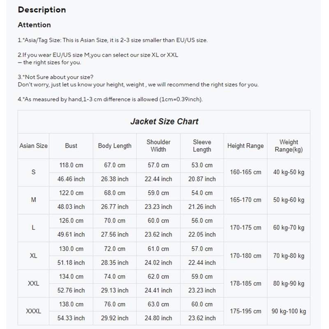Click the 118.0 cm bust cell

point(71,165)
